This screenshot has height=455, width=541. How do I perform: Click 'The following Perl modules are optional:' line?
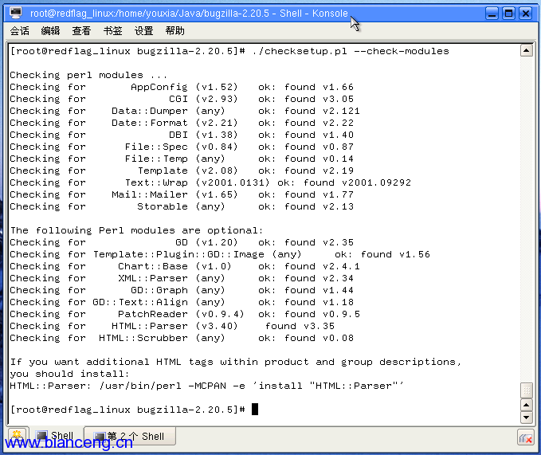pos(136,230)
